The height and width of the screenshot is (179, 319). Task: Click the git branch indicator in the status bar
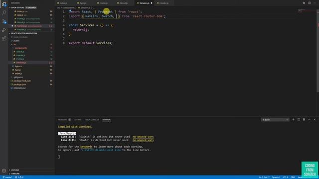coord(7,177)
